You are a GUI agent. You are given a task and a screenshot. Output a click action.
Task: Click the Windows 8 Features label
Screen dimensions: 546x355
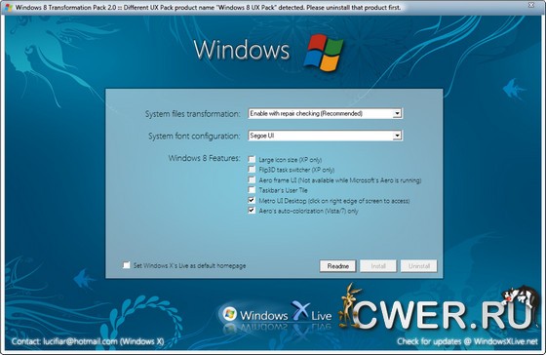click(205, 158)
